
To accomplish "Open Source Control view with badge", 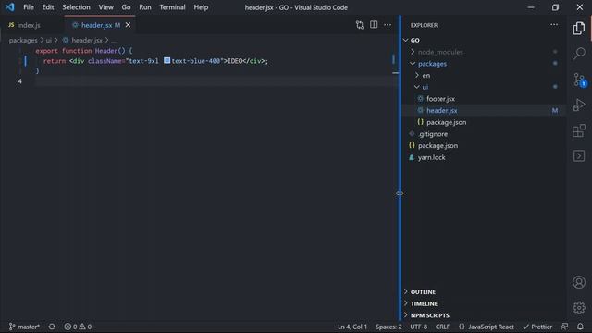I will coord(579,80).
